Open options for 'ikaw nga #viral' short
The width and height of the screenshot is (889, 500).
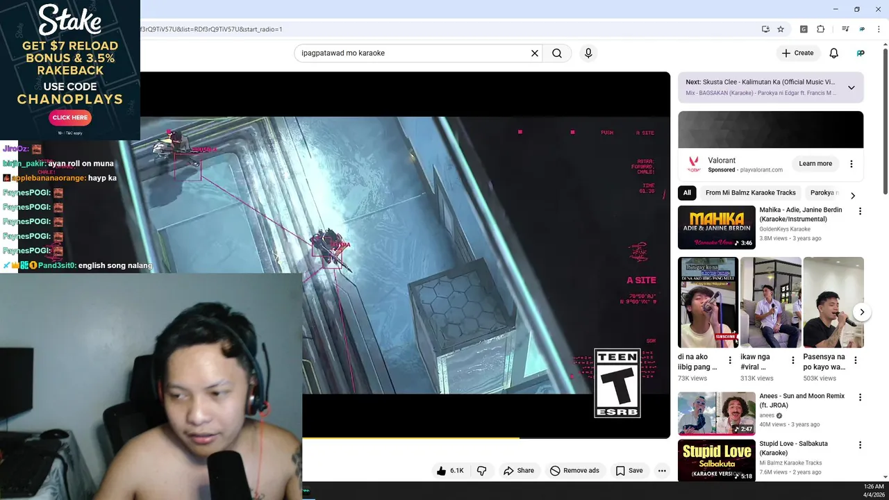(x=792, y=360)
